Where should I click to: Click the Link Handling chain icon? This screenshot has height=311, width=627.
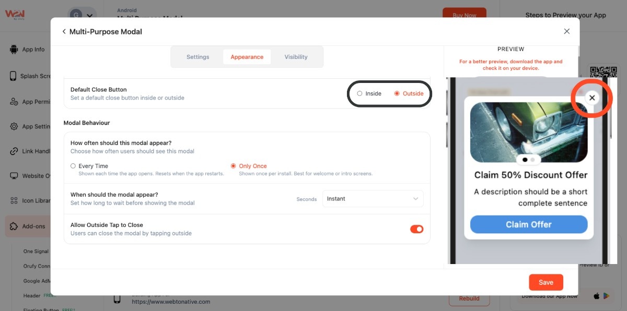click(14, 151)
